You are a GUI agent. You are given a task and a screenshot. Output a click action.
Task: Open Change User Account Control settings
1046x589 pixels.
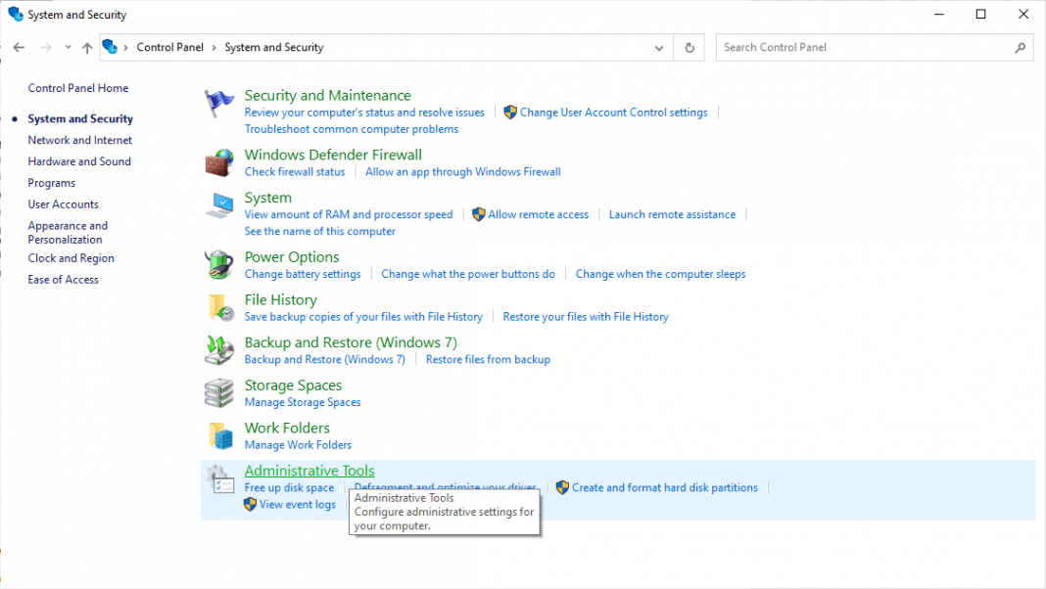point(613,113)
